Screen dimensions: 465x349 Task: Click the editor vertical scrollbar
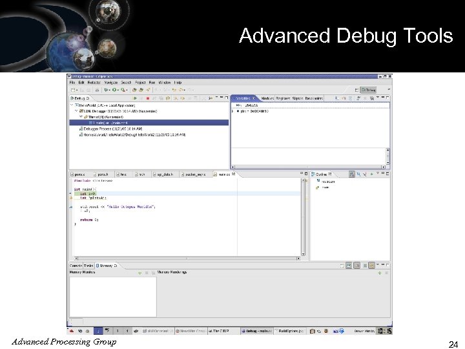point(303,218)
